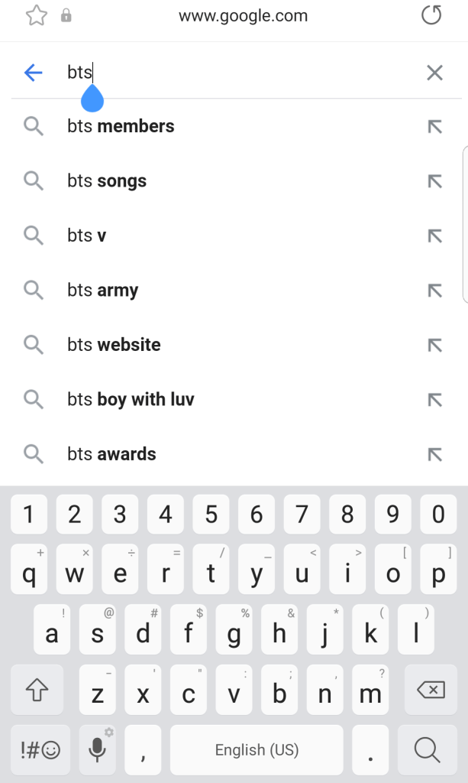Switch to symbols and emoji keyboard
This screenshot has height=783, width=468.
click(40, 750)
